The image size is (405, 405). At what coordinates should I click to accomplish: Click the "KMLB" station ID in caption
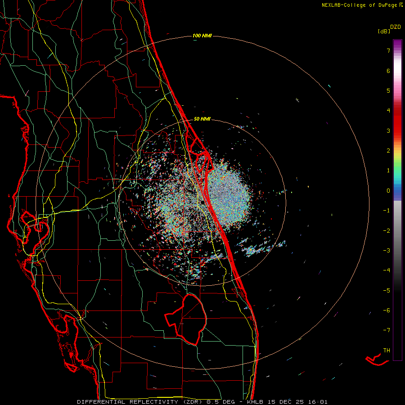[255, 402]
